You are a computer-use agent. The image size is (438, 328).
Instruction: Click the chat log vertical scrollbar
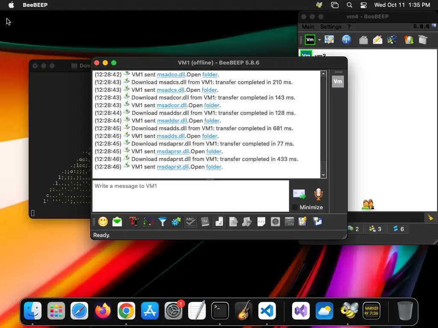pyautogui.click(x=323, y=124)
